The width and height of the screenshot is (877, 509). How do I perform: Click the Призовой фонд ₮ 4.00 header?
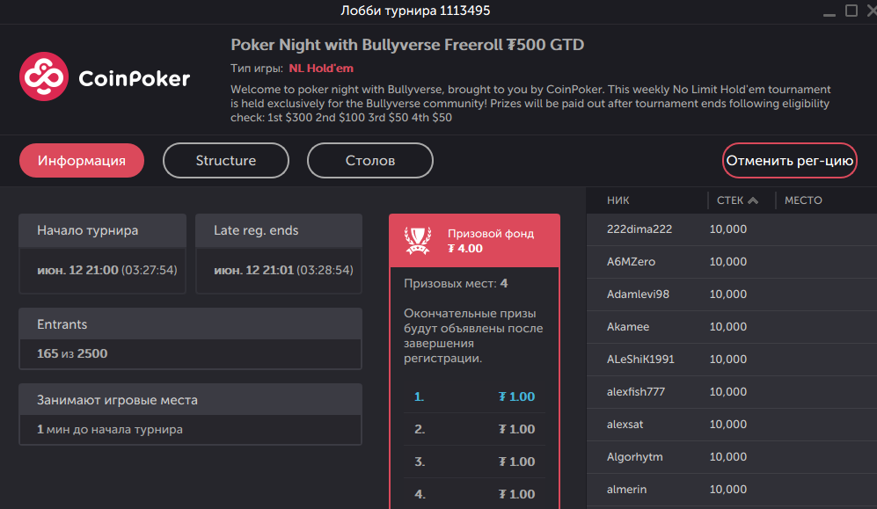point(474,241)
